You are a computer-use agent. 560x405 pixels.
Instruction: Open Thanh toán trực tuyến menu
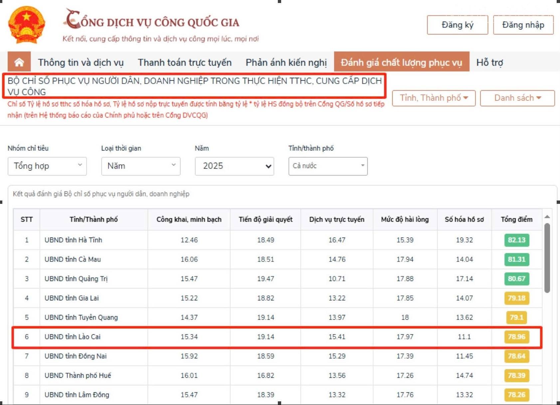(185, 62)
